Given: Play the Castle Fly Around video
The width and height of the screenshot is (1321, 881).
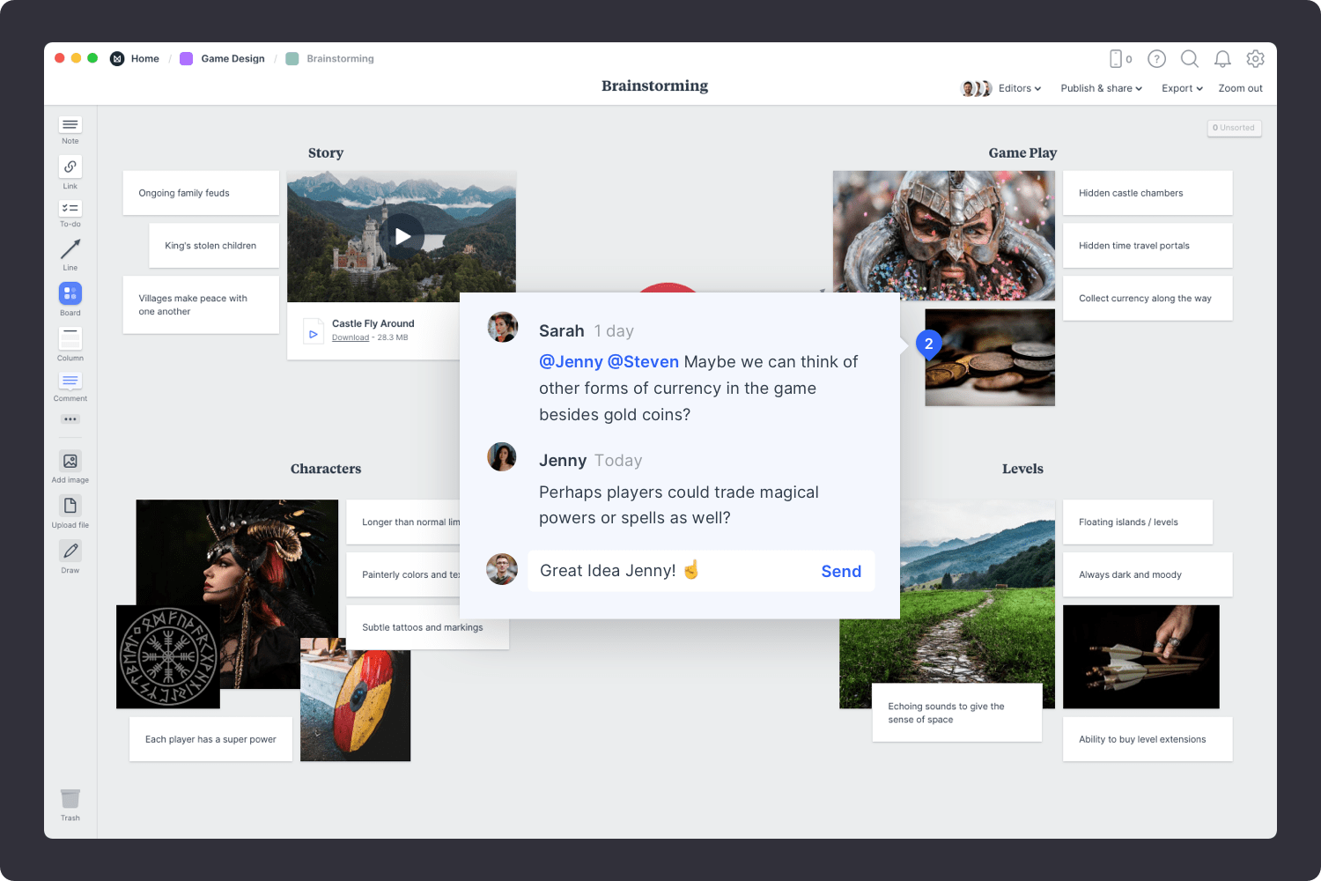Looking at the screenshot, I should (402, 235).
